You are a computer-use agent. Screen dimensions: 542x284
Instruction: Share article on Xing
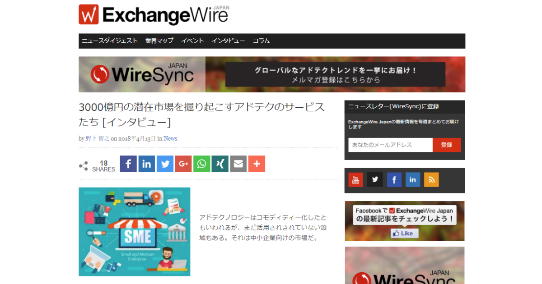(220, 164)
